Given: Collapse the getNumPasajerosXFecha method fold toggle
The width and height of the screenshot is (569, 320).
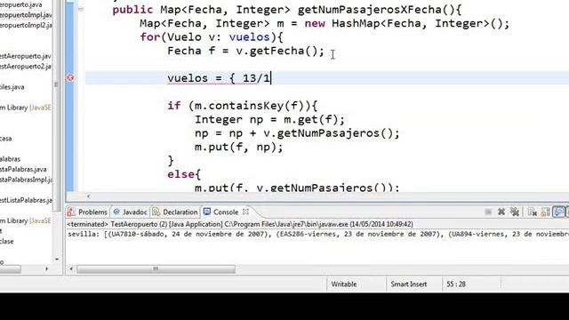Looking at the screenshot, I should (x=81, y=9).
